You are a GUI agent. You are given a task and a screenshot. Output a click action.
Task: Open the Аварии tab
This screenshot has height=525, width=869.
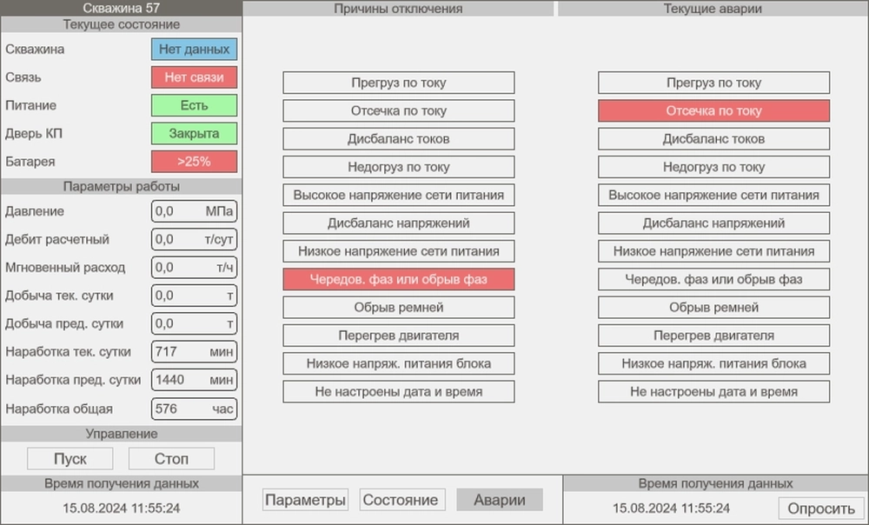(x=500, y=500)
